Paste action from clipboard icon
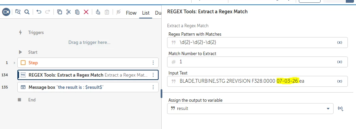The height and width of the screenshot is (129, 356). click(x=77, y=12)
